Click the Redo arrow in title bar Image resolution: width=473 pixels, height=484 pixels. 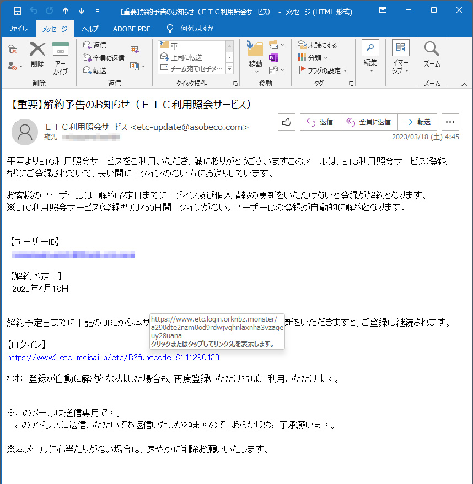50,11
